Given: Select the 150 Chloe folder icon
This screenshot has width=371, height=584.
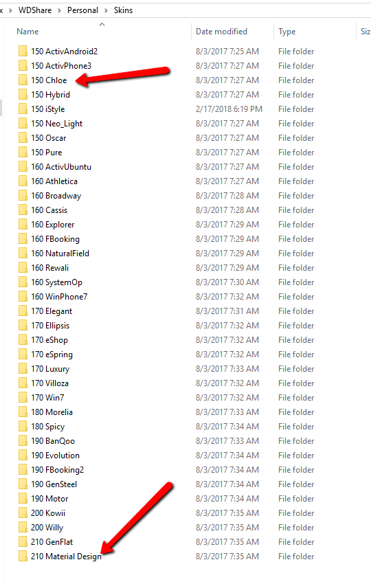Looking at the screenshot, I should coord(23,80).
